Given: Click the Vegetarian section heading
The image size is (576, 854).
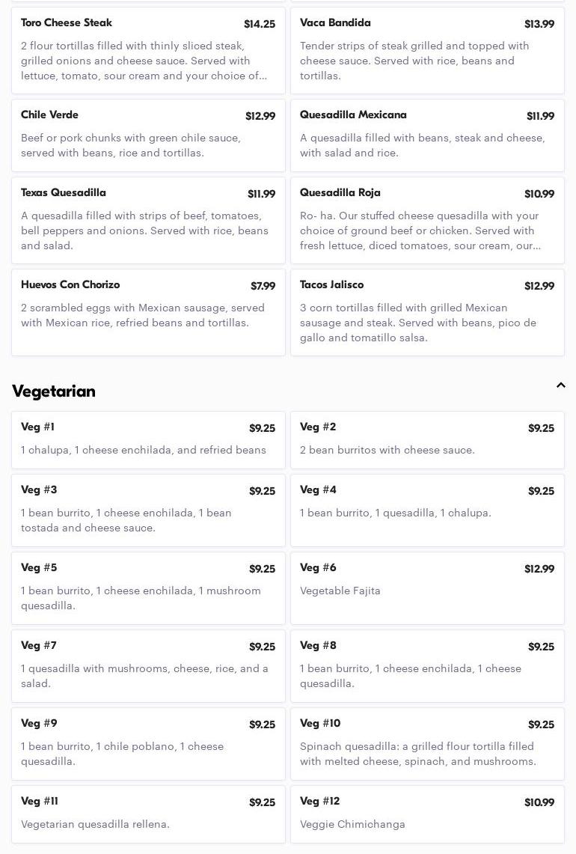Looking at the screenshot, I should [54, 391].
